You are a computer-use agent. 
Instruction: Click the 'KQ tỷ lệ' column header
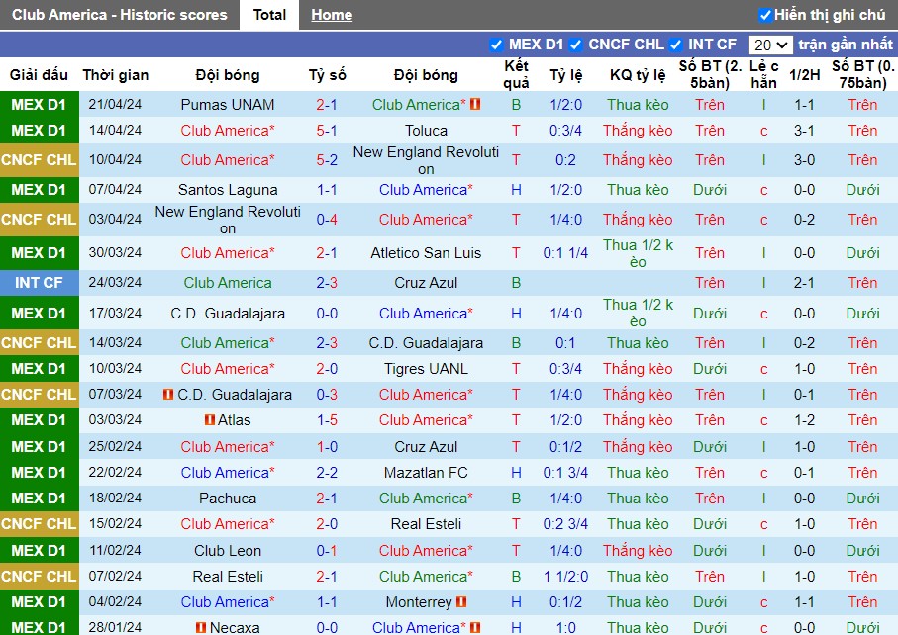click(x=638, y=75)
